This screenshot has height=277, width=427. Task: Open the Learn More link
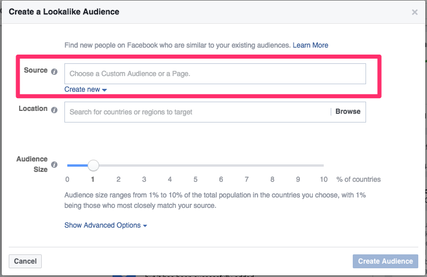point(310,45)
